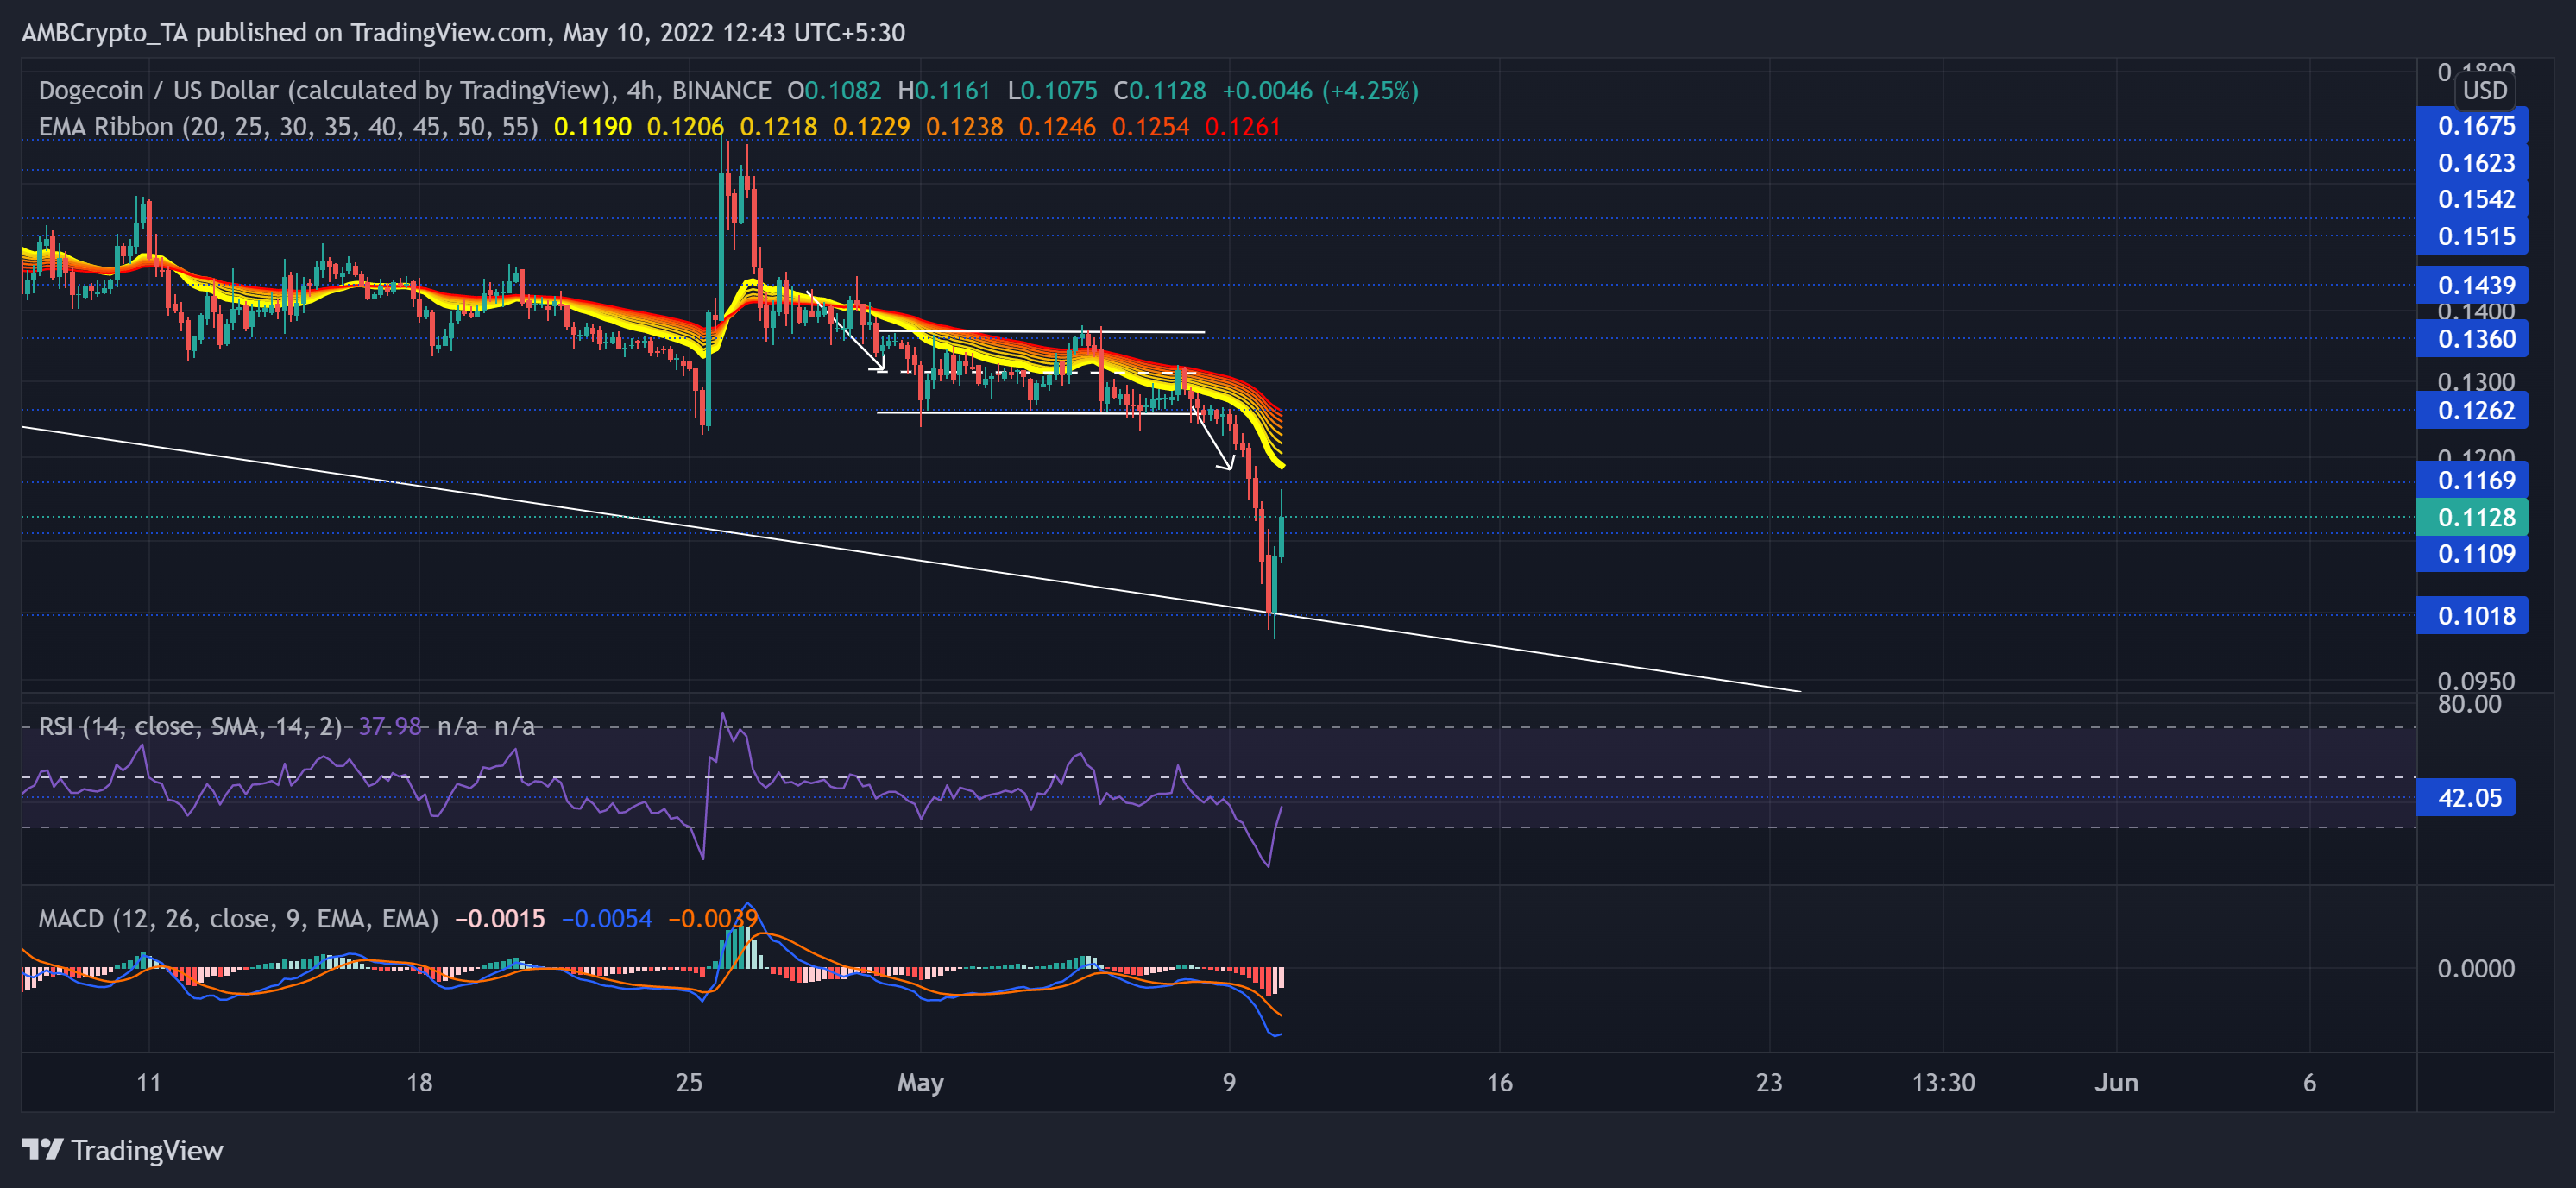Click the date 25 on time axis
2576x1188 pixels.
(689, 1082)
